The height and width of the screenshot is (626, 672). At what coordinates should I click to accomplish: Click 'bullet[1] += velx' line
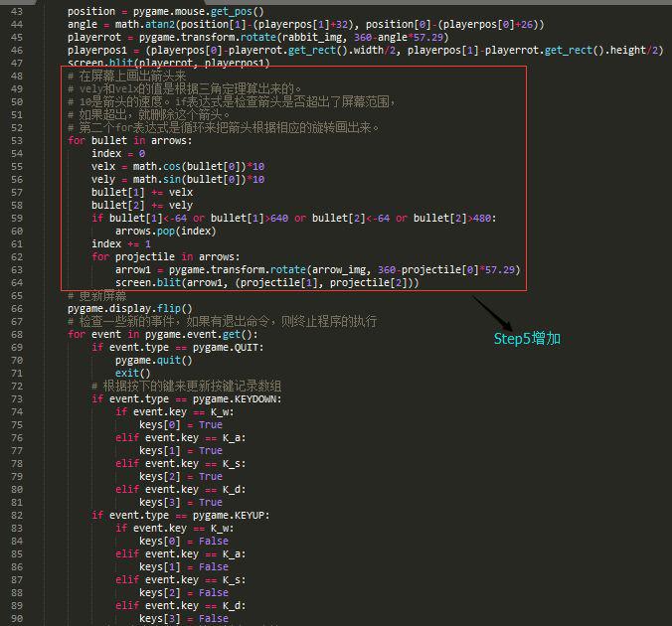tap(142, 192)
